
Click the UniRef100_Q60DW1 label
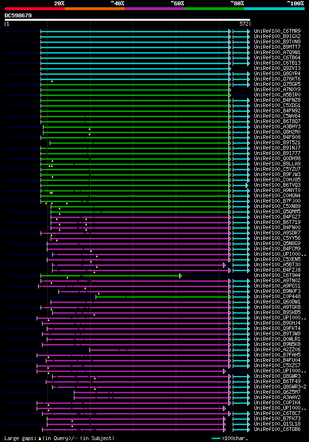pyautogui.click(x=277, y=302)
